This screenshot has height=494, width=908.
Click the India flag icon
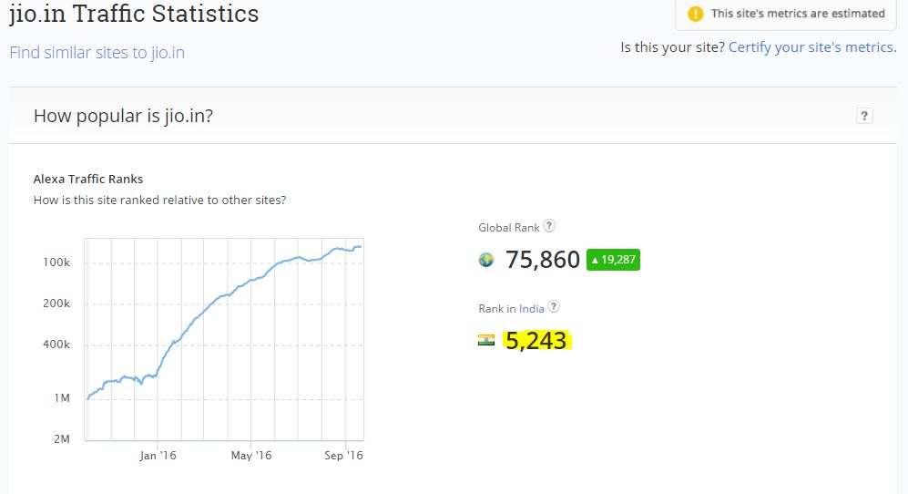pos(486,340)
